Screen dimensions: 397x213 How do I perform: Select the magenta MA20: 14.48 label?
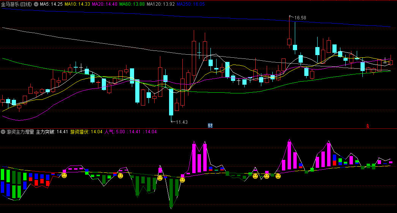click(x=104, y=4)
